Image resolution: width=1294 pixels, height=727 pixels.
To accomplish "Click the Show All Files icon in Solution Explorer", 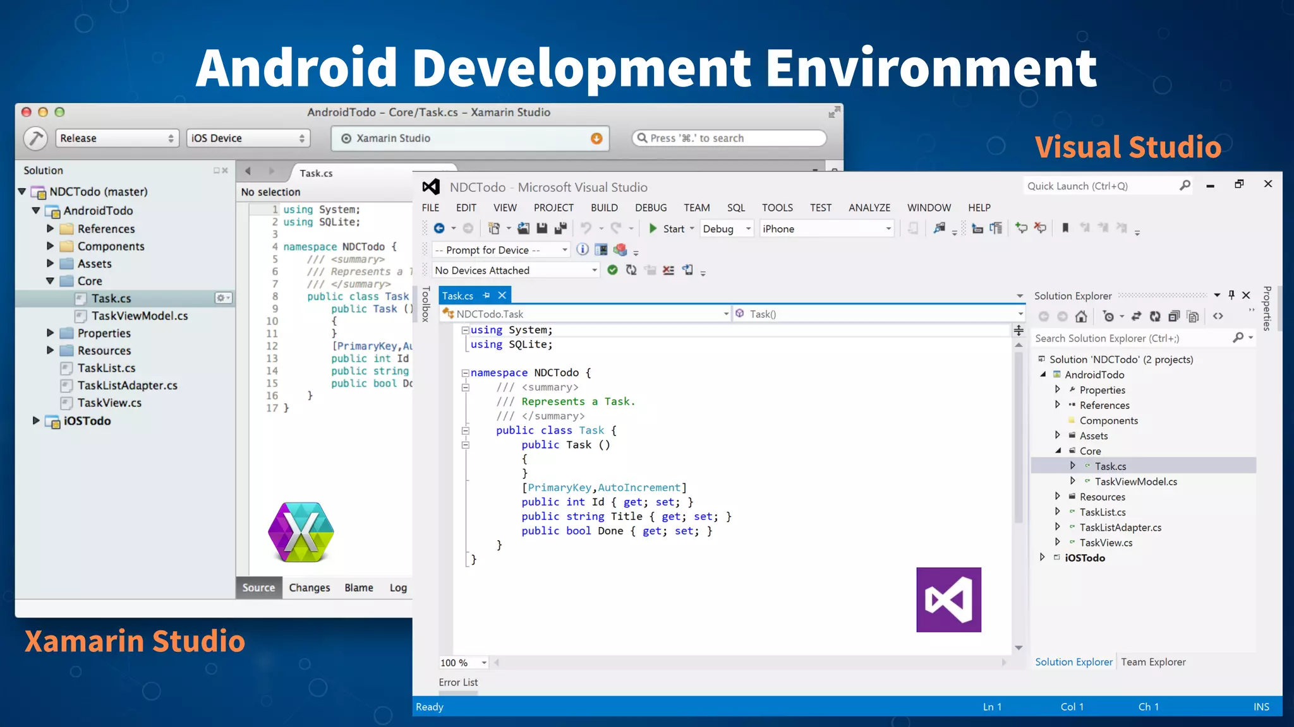I will point(1193,316).
